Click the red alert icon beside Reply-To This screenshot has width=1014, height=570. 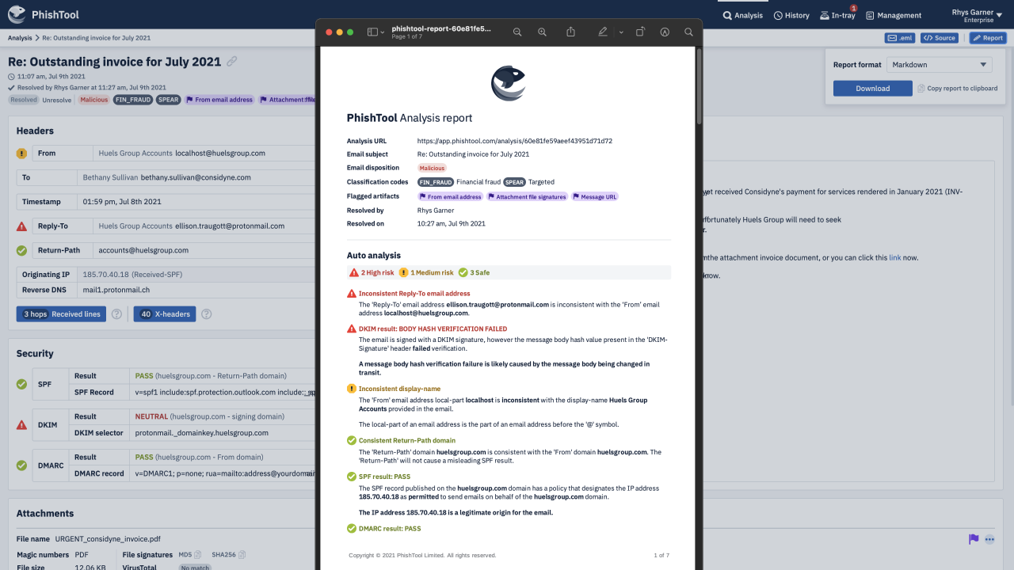(x=21, y=226)
